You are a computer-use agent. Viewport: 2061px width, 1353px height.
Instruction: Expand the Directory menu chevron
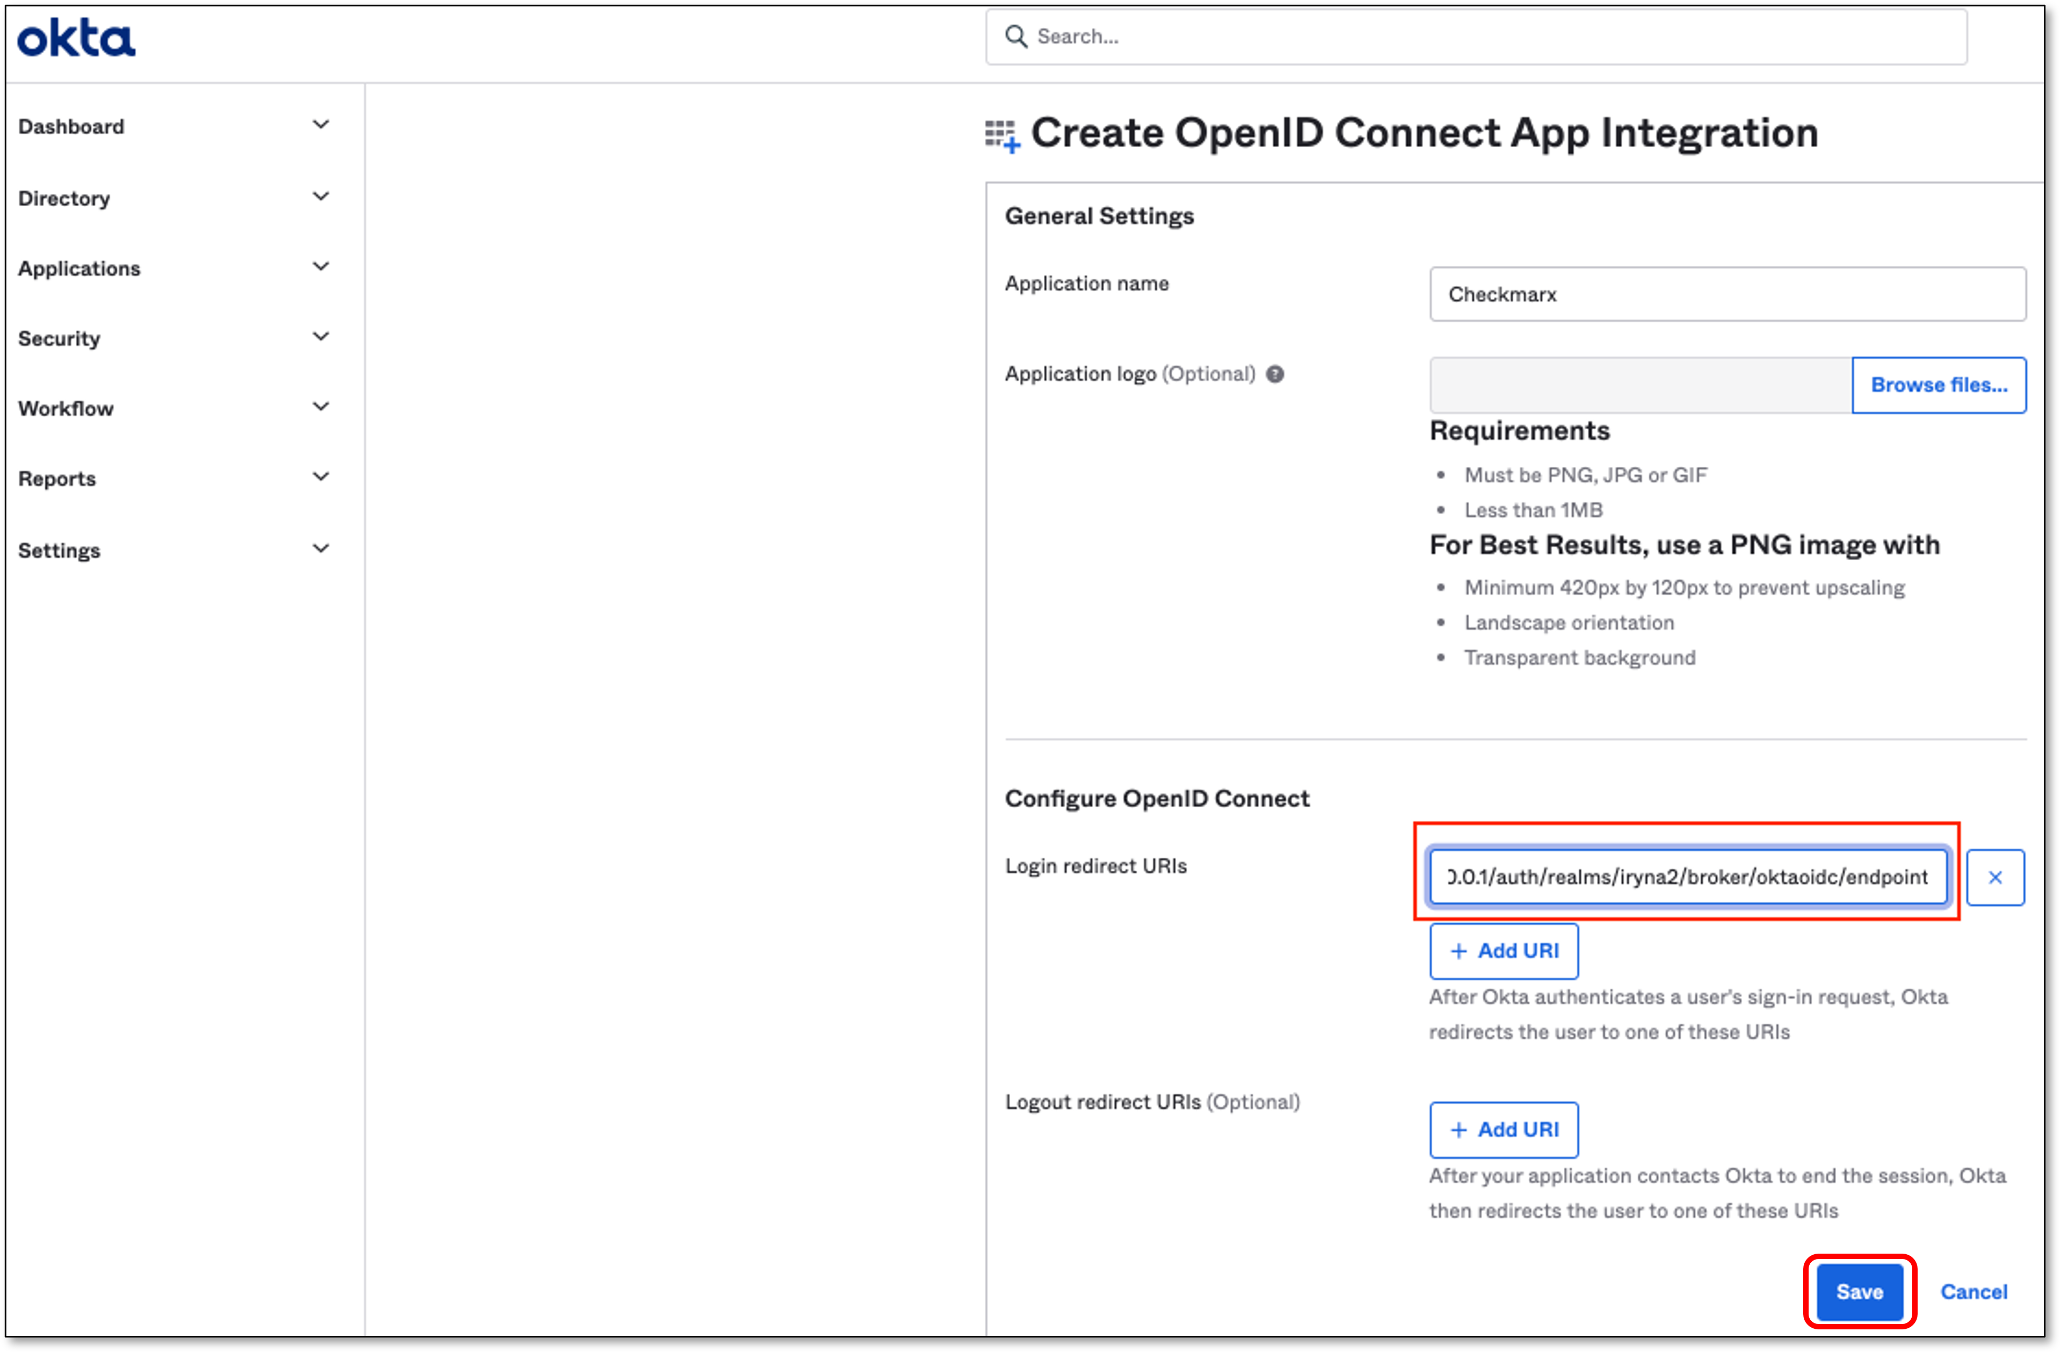321,197
